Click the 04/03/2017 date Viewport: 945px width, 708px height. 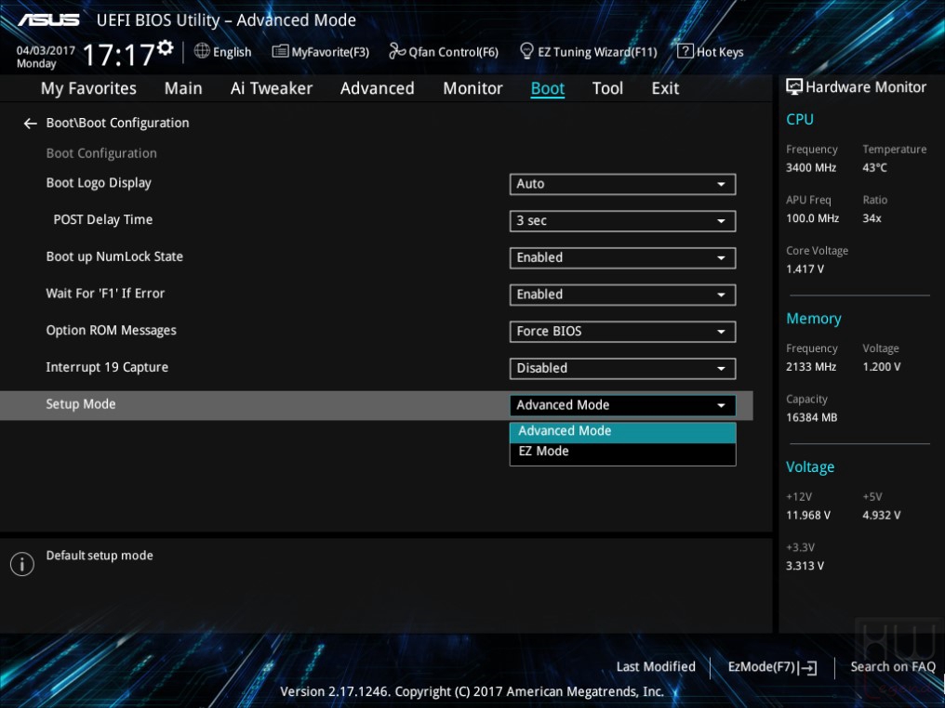46,50
